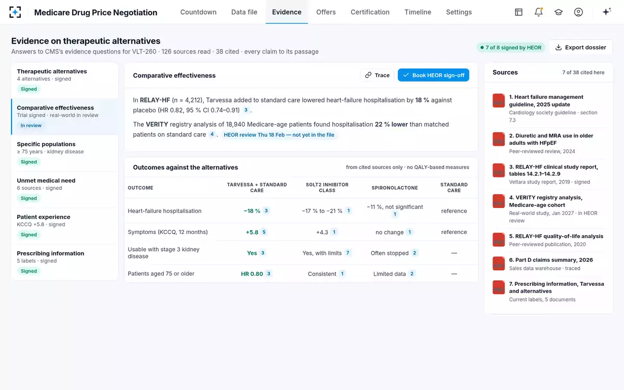The image size is (624, 390).
Task: Open the Settings tab
Action: pos(459,12)
